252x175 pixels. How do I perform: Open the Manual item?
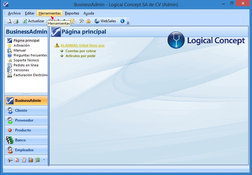click(x=19, y=50)
